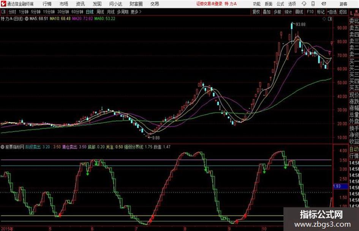This screenshot has width=359, height=231.
Task: Click the blue 1.93 value tag on axis
Action: point(340,186)
